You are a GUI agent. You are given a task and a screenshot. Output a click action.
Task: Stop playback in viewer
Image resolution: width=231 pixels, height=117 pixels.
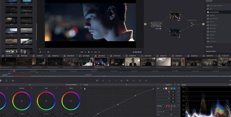coord(88,52)
